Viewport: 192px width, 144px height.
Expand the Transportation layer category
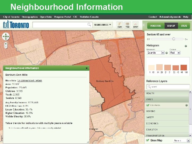pos(167,135)
